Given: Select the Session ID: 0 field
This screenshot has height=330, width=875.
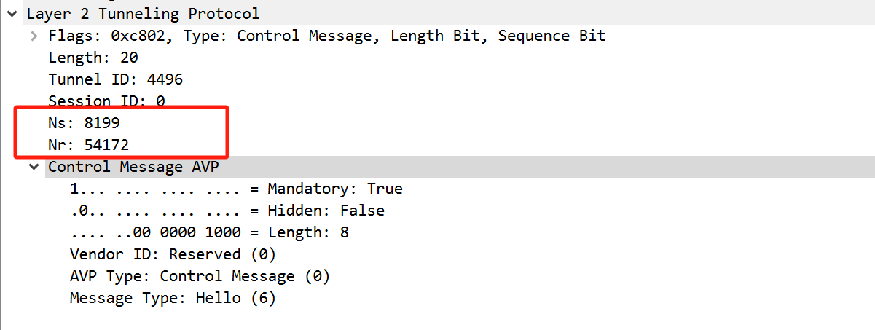Looking at the screenshot, I should (x=106, y=101).
